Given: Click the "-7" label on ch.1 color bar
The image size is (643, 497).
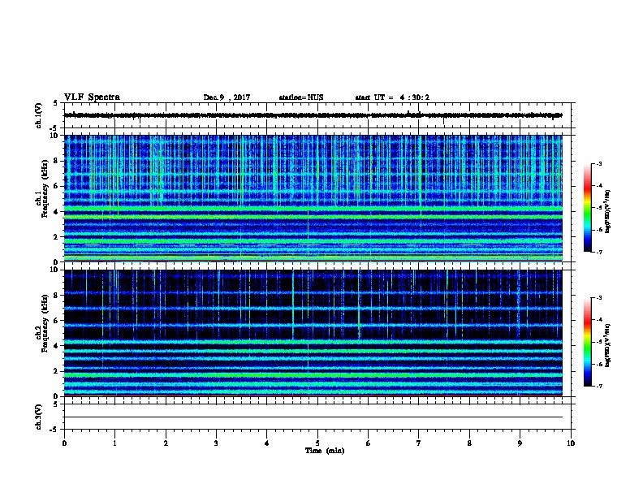Looking at the screenshot, I should click(598, 252).
